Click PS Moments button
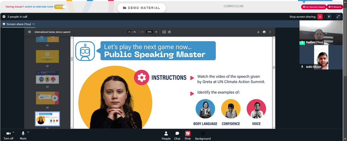Viewport: 347px width, 141px height. (335, 7)
